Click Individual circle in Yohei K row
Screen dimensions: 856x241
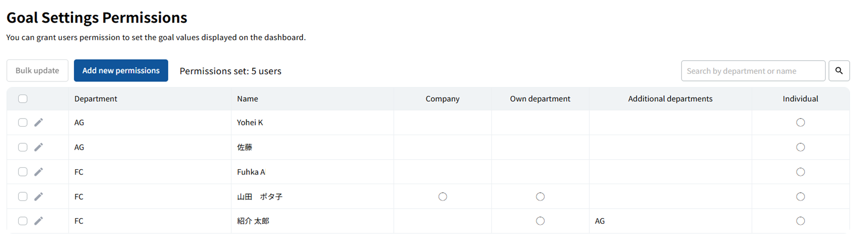[x=800, y=122]
